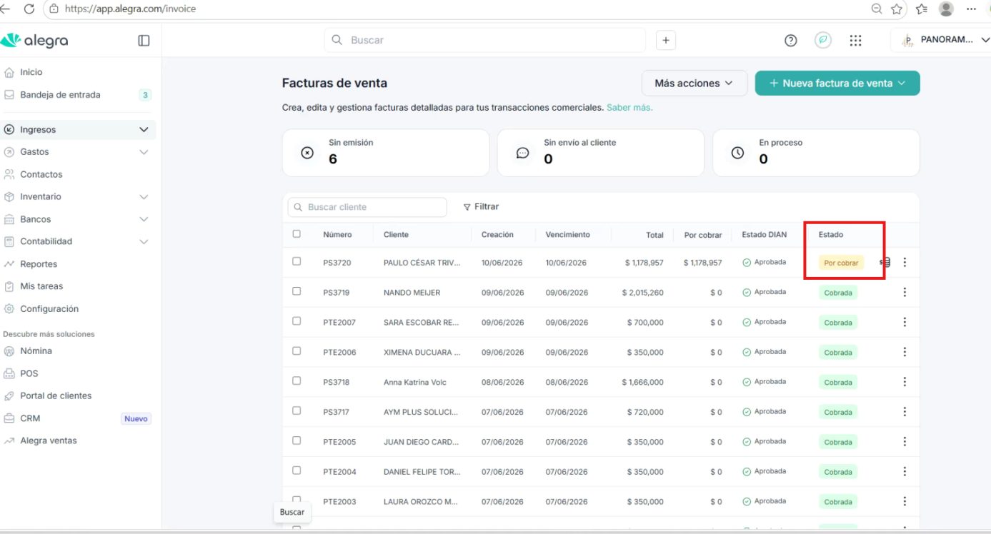The image size is (991, 534).
Task: Click the plus quick-create button
Action: click(x=665, y=41)
